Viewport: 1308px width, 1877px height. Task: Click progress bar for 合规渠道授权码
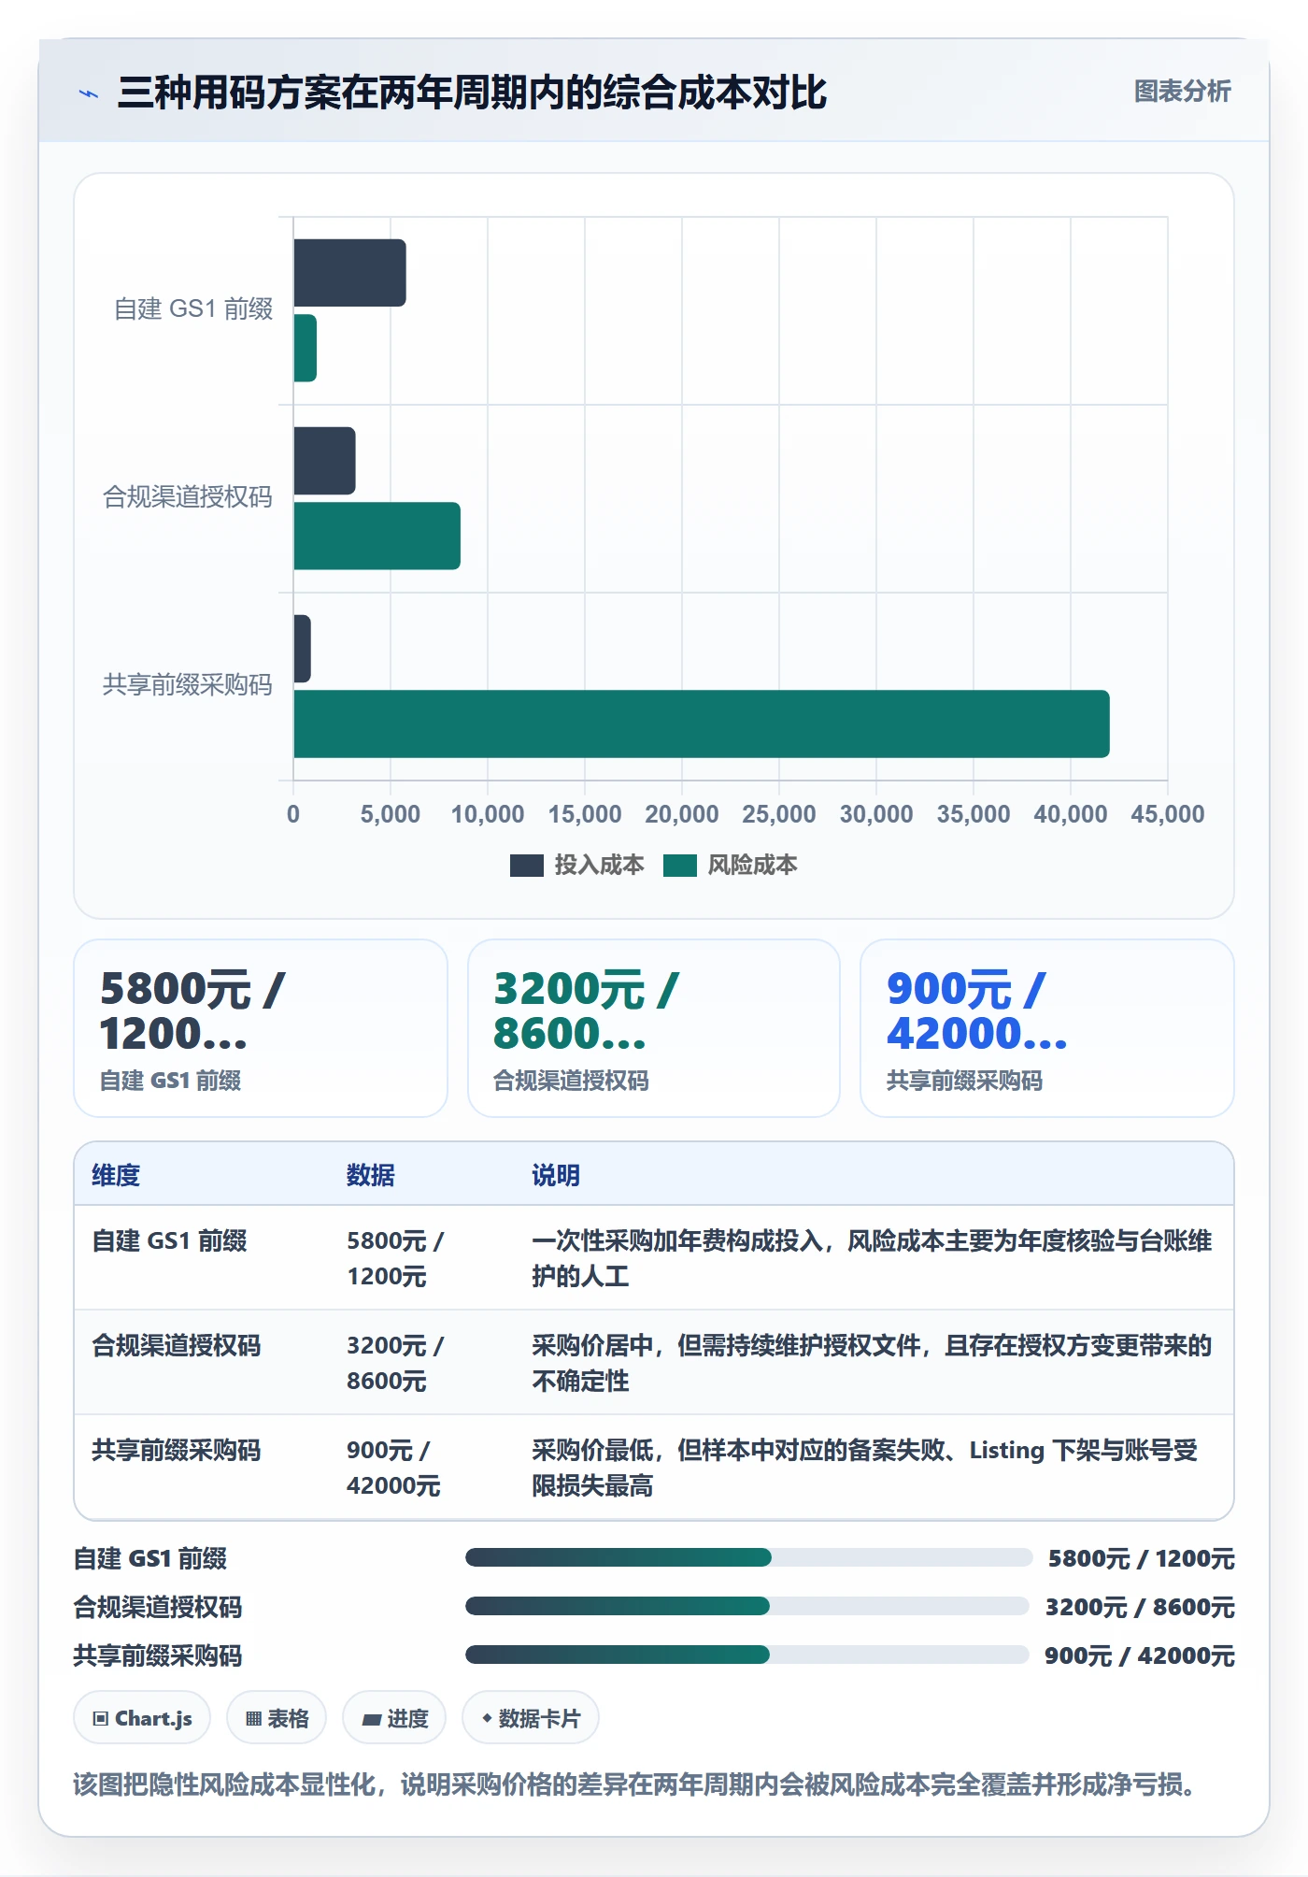[x=747, y=1606]
